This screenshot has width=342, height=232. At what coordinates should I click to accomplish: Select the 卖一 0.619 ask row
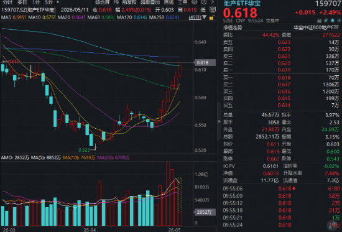[x=281, y=70]
